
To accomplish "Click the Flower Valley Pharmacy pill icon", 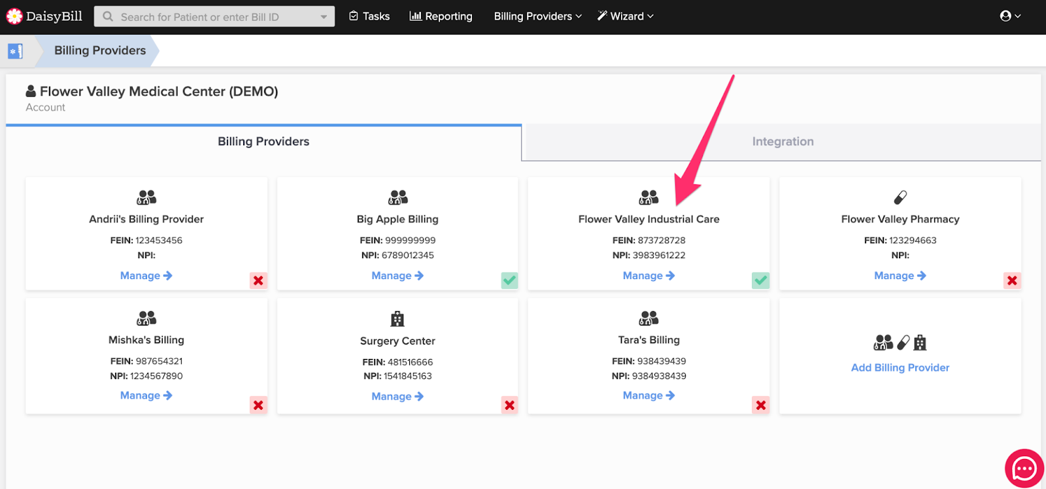I will point(900,197).
